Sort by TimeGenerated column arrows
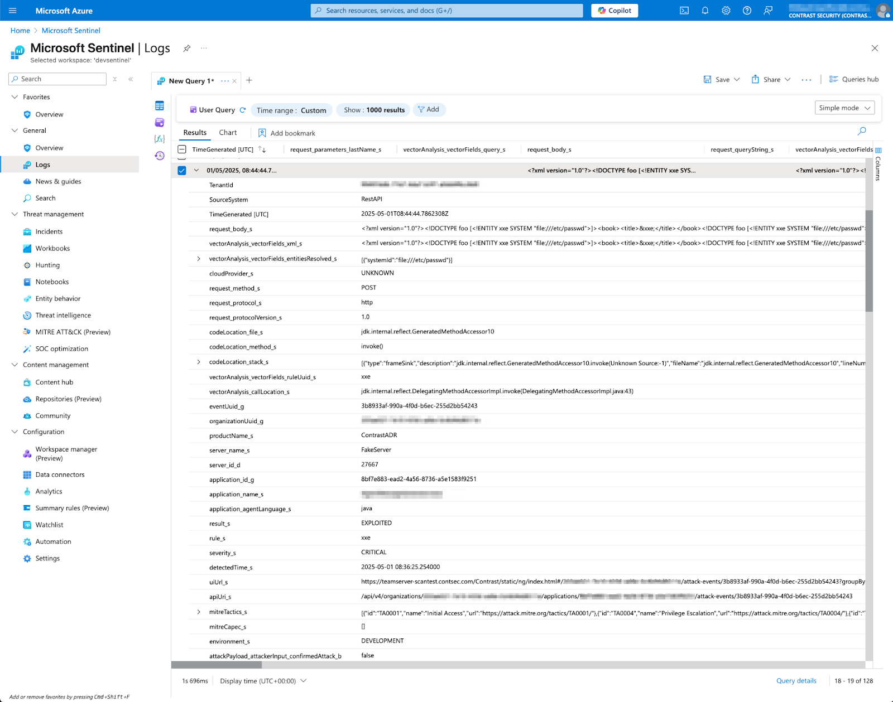The image size is (893, 702). point(262,149)
